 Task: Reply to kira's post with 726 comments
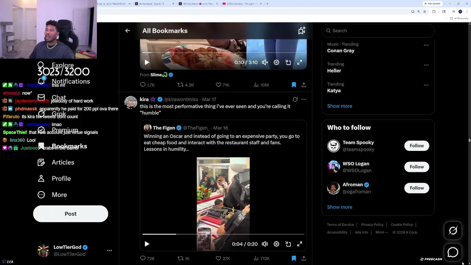click(147, 258)
